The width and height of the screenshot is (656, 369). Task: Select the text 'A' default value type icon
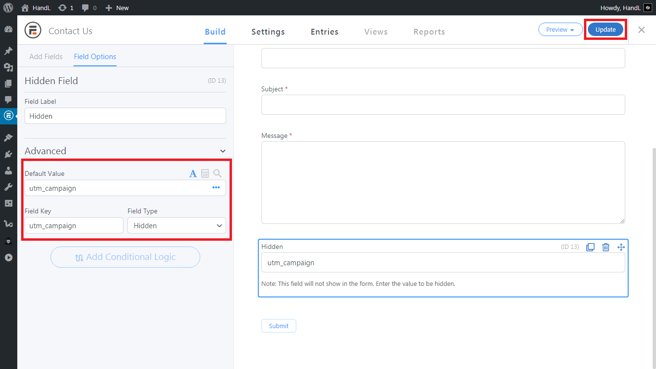[193, 173]
